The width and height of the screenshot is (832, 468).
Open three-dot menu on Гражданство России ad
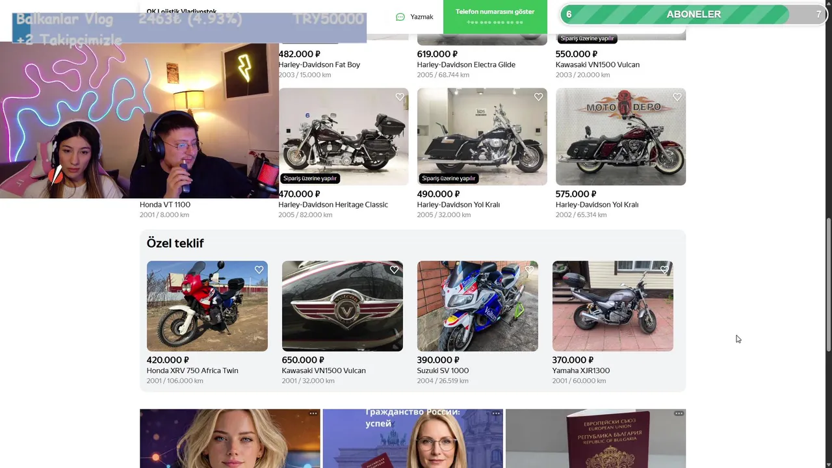pyautogui.click(x=496, y=413)
